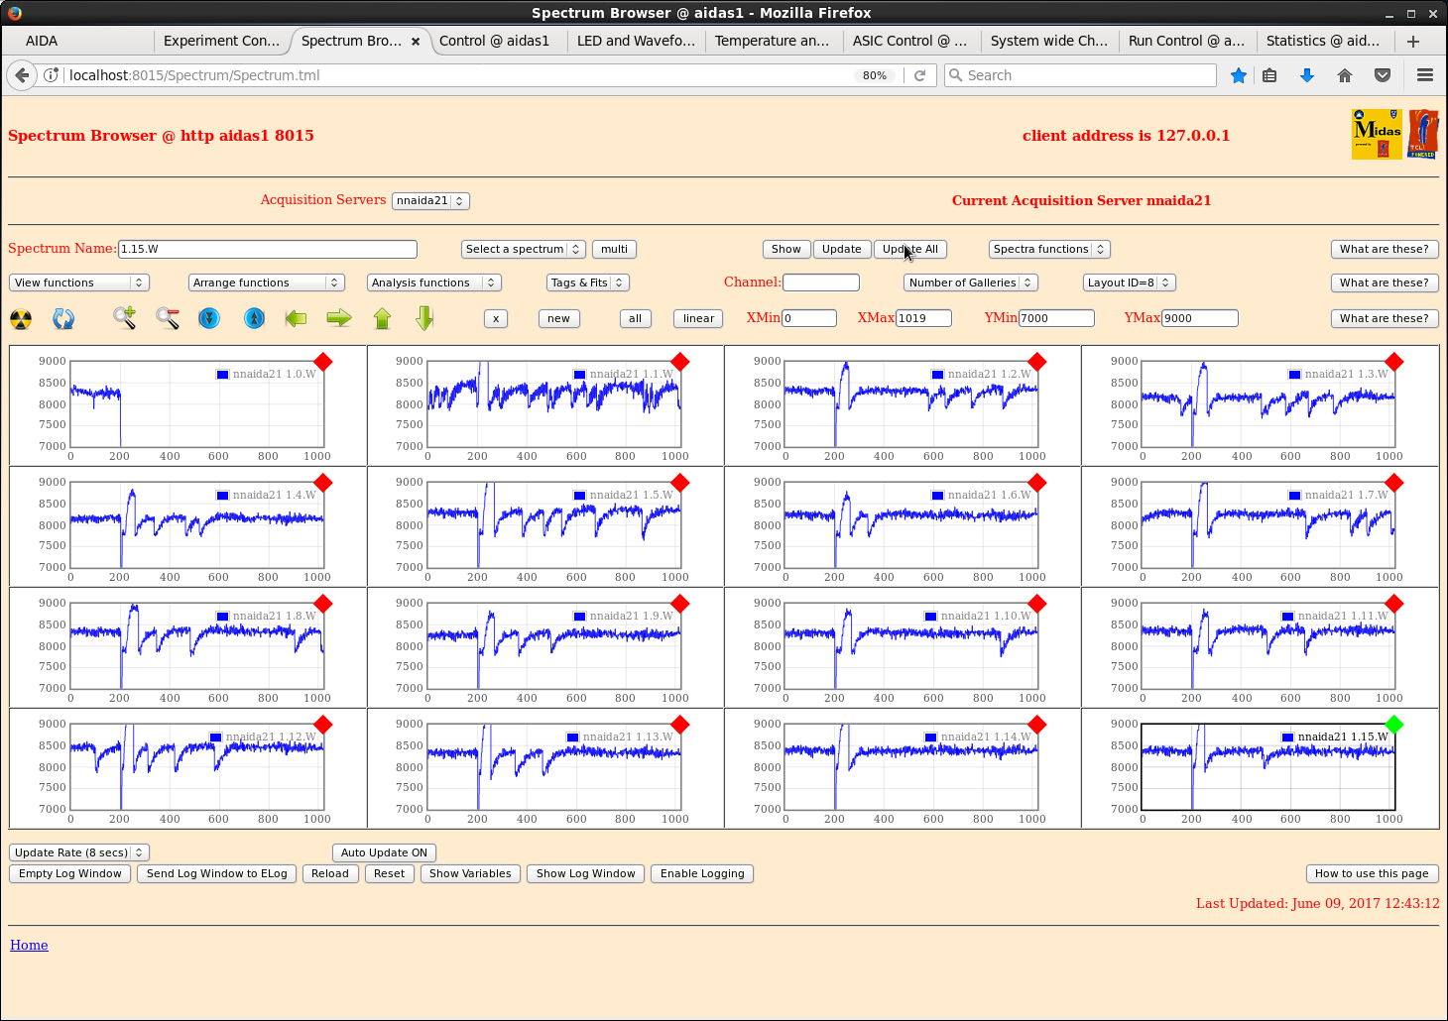Screen dimensions: 1448x1021
Task: Click the blue refresh arrows icon
Action: click(x=63, y=318)
